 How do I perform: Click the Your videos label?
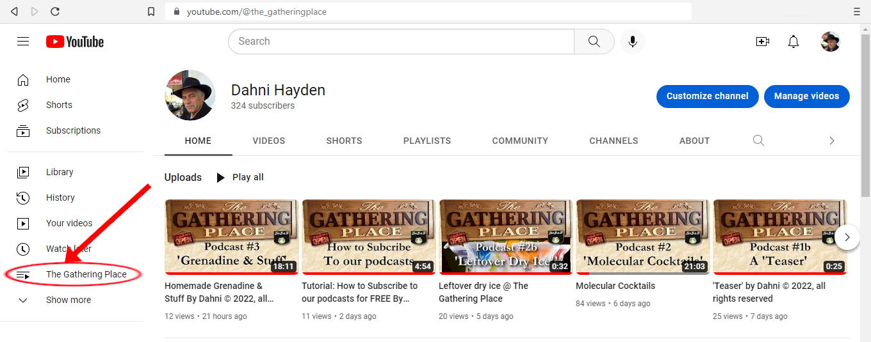click(x=69, y=223)
